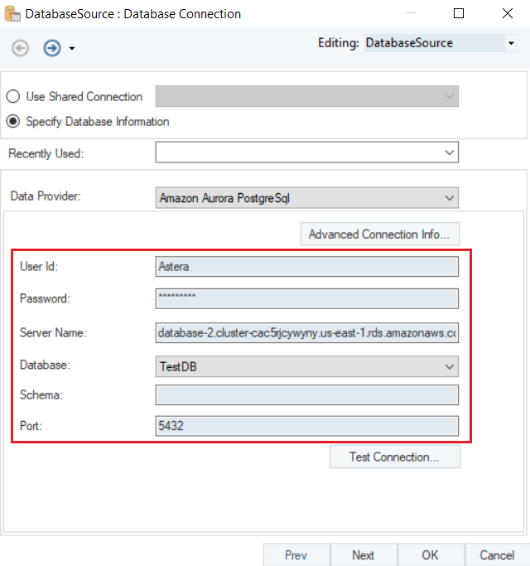This screenshot has height=566, width=530.
Task: Select the Port number field
Action: coord(306,425)
